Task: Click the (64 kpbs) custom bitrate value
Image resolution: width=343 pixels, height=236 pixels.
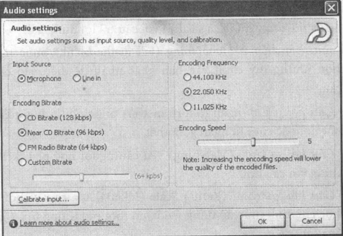Action: coord(149,176)
